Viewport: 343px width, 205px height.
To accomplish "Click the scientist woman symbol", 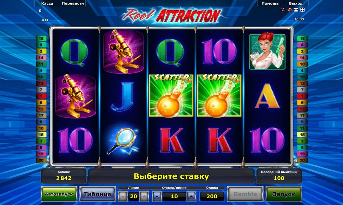I will click(x=267, y=52).
